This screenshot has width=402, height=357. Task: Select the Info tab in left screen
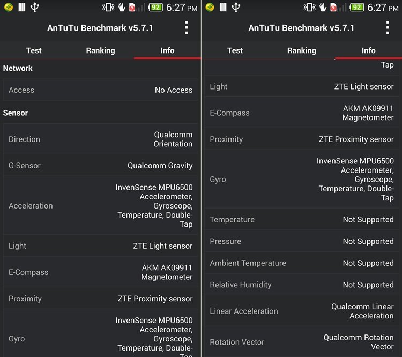[x=167, y=50]
